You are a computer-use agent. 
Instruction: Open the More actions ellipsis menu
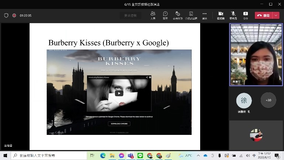[x=205, y=15]
